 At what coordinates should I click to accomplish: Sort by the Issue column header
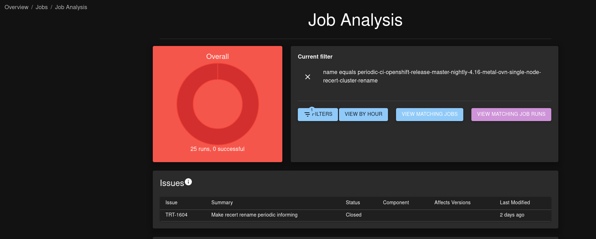[171, 203]
